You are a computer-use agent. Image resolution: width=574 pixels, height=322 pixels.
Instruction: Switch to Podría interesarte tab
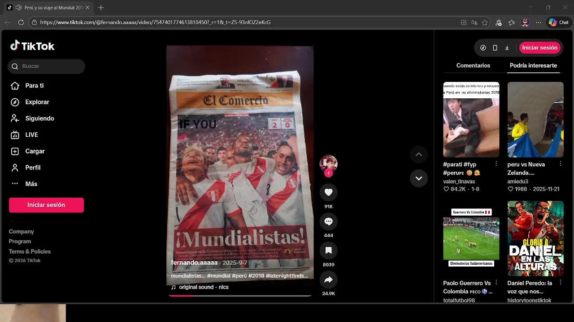coord(533,65)
